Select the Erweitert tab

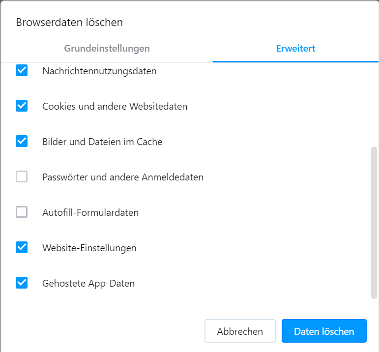pyautogui.click(x=295, y=49)
